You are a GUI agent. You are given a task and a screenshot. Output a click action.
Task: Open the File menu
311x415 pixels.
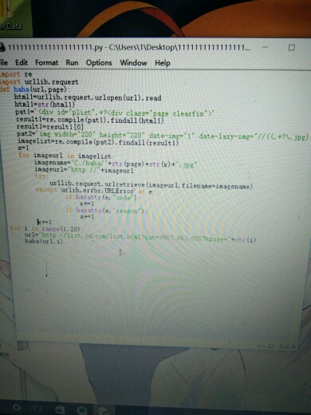tap(4, 62)
